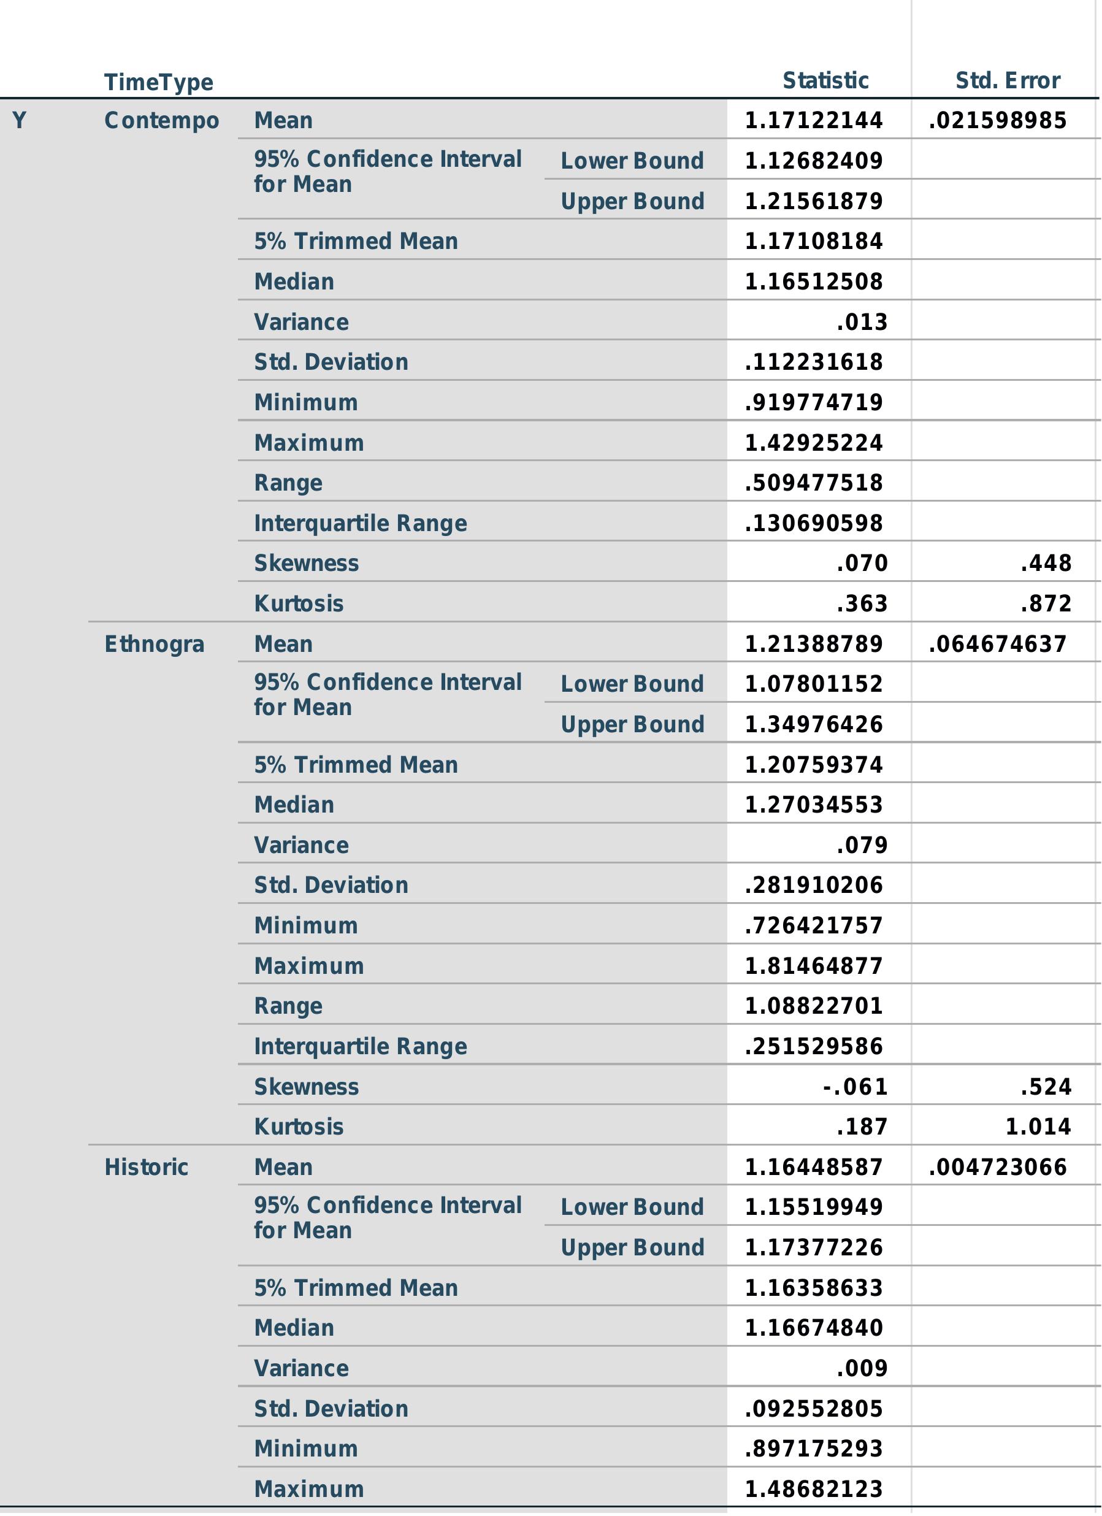Click Contempo range value .509477518
This screenshot has height=1516, width=1102.
click(x=813, y=483)
